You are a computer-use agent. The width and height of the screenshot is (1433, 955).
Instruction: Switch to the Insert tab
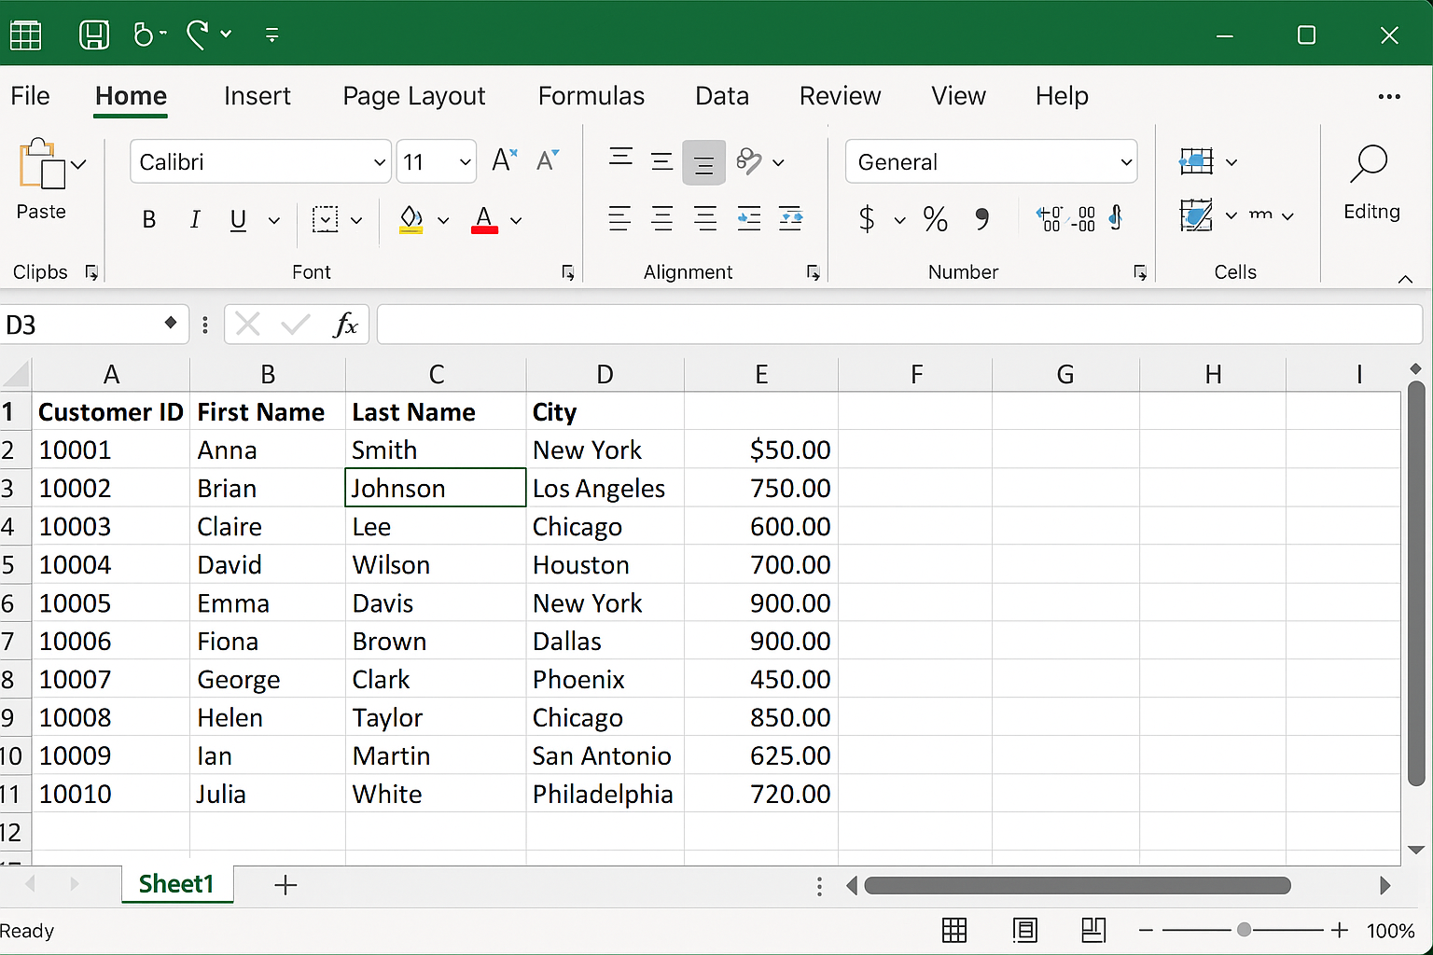coord(257,96)
